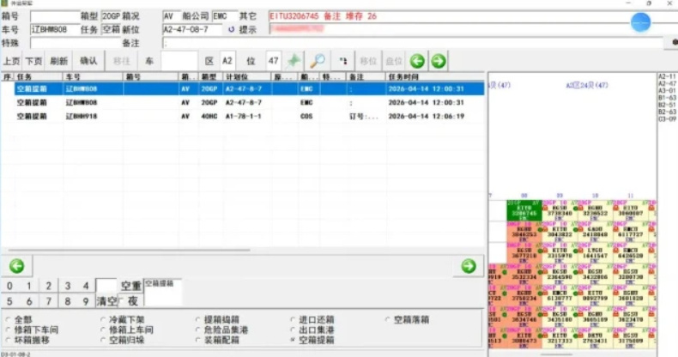
Task: Select container cell 2763431 in yard map
Action: click(595, 337)
